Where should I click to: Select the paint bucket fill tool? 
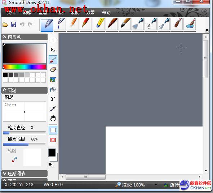coord(53,89)
